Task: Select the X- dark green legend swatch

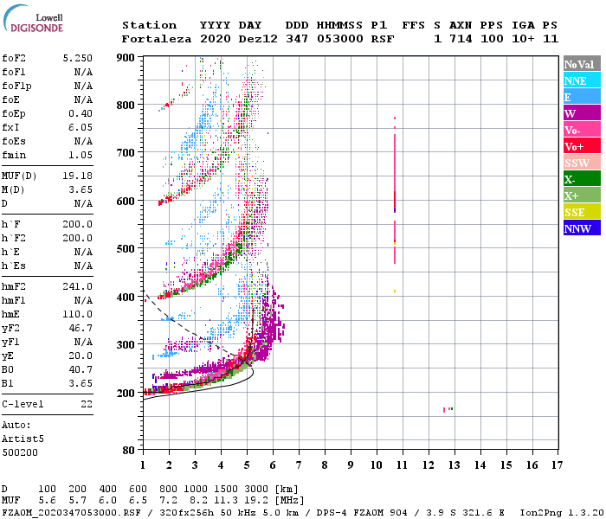Action: pos(582,179)
